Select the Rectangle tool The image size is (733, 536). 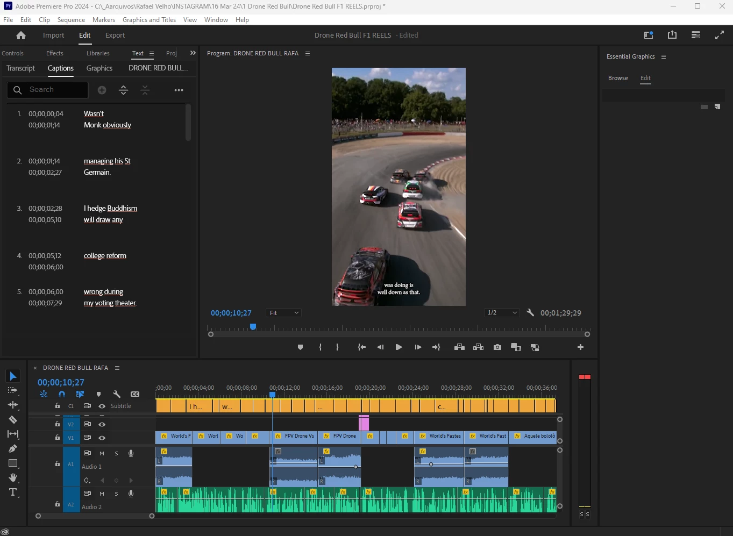(x=13, y=463)
